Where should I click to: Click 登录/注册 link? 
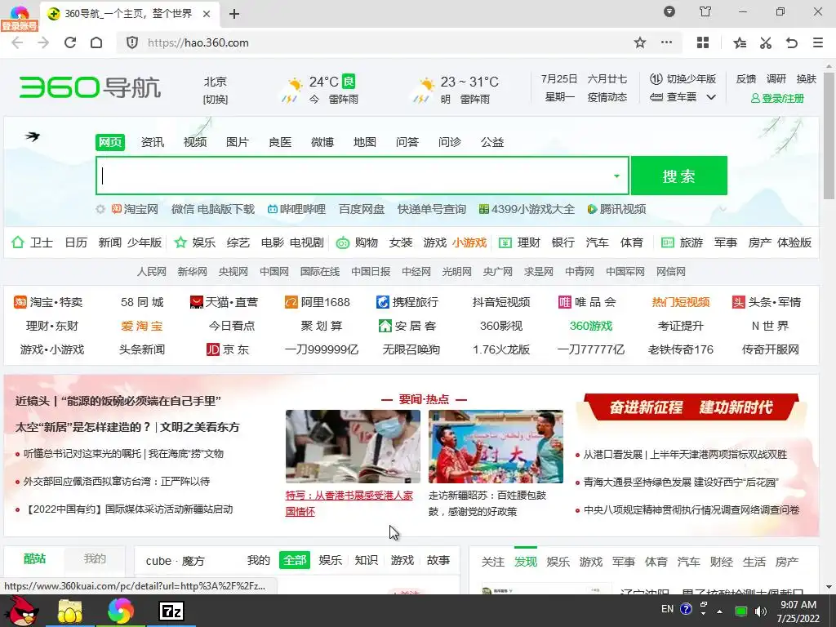pos(777,98)
